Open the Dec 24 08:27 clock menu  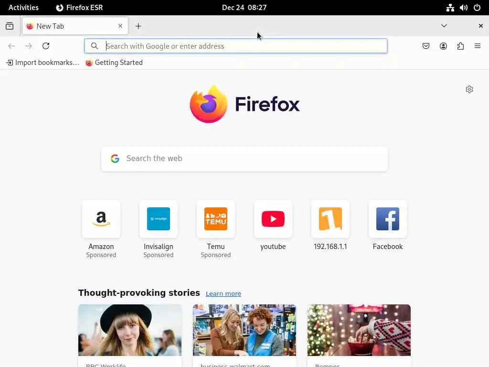click(x=244, y=8)
